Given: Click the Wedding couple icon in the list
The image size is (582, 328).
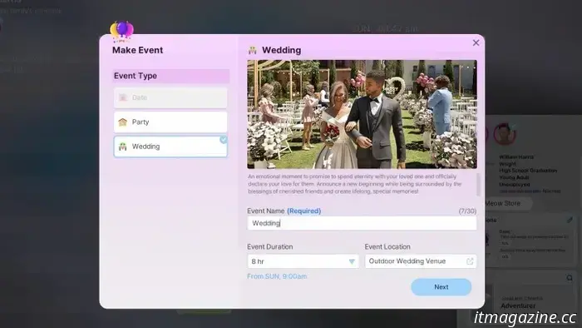Looking at the screenshot, I should (x=123, y=147).
